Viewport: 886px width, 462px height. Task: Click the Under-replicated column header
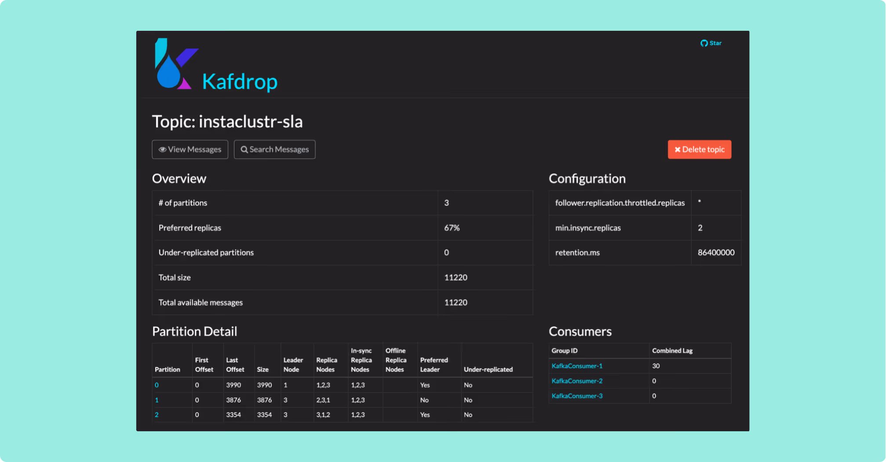(x=488, y=370)
